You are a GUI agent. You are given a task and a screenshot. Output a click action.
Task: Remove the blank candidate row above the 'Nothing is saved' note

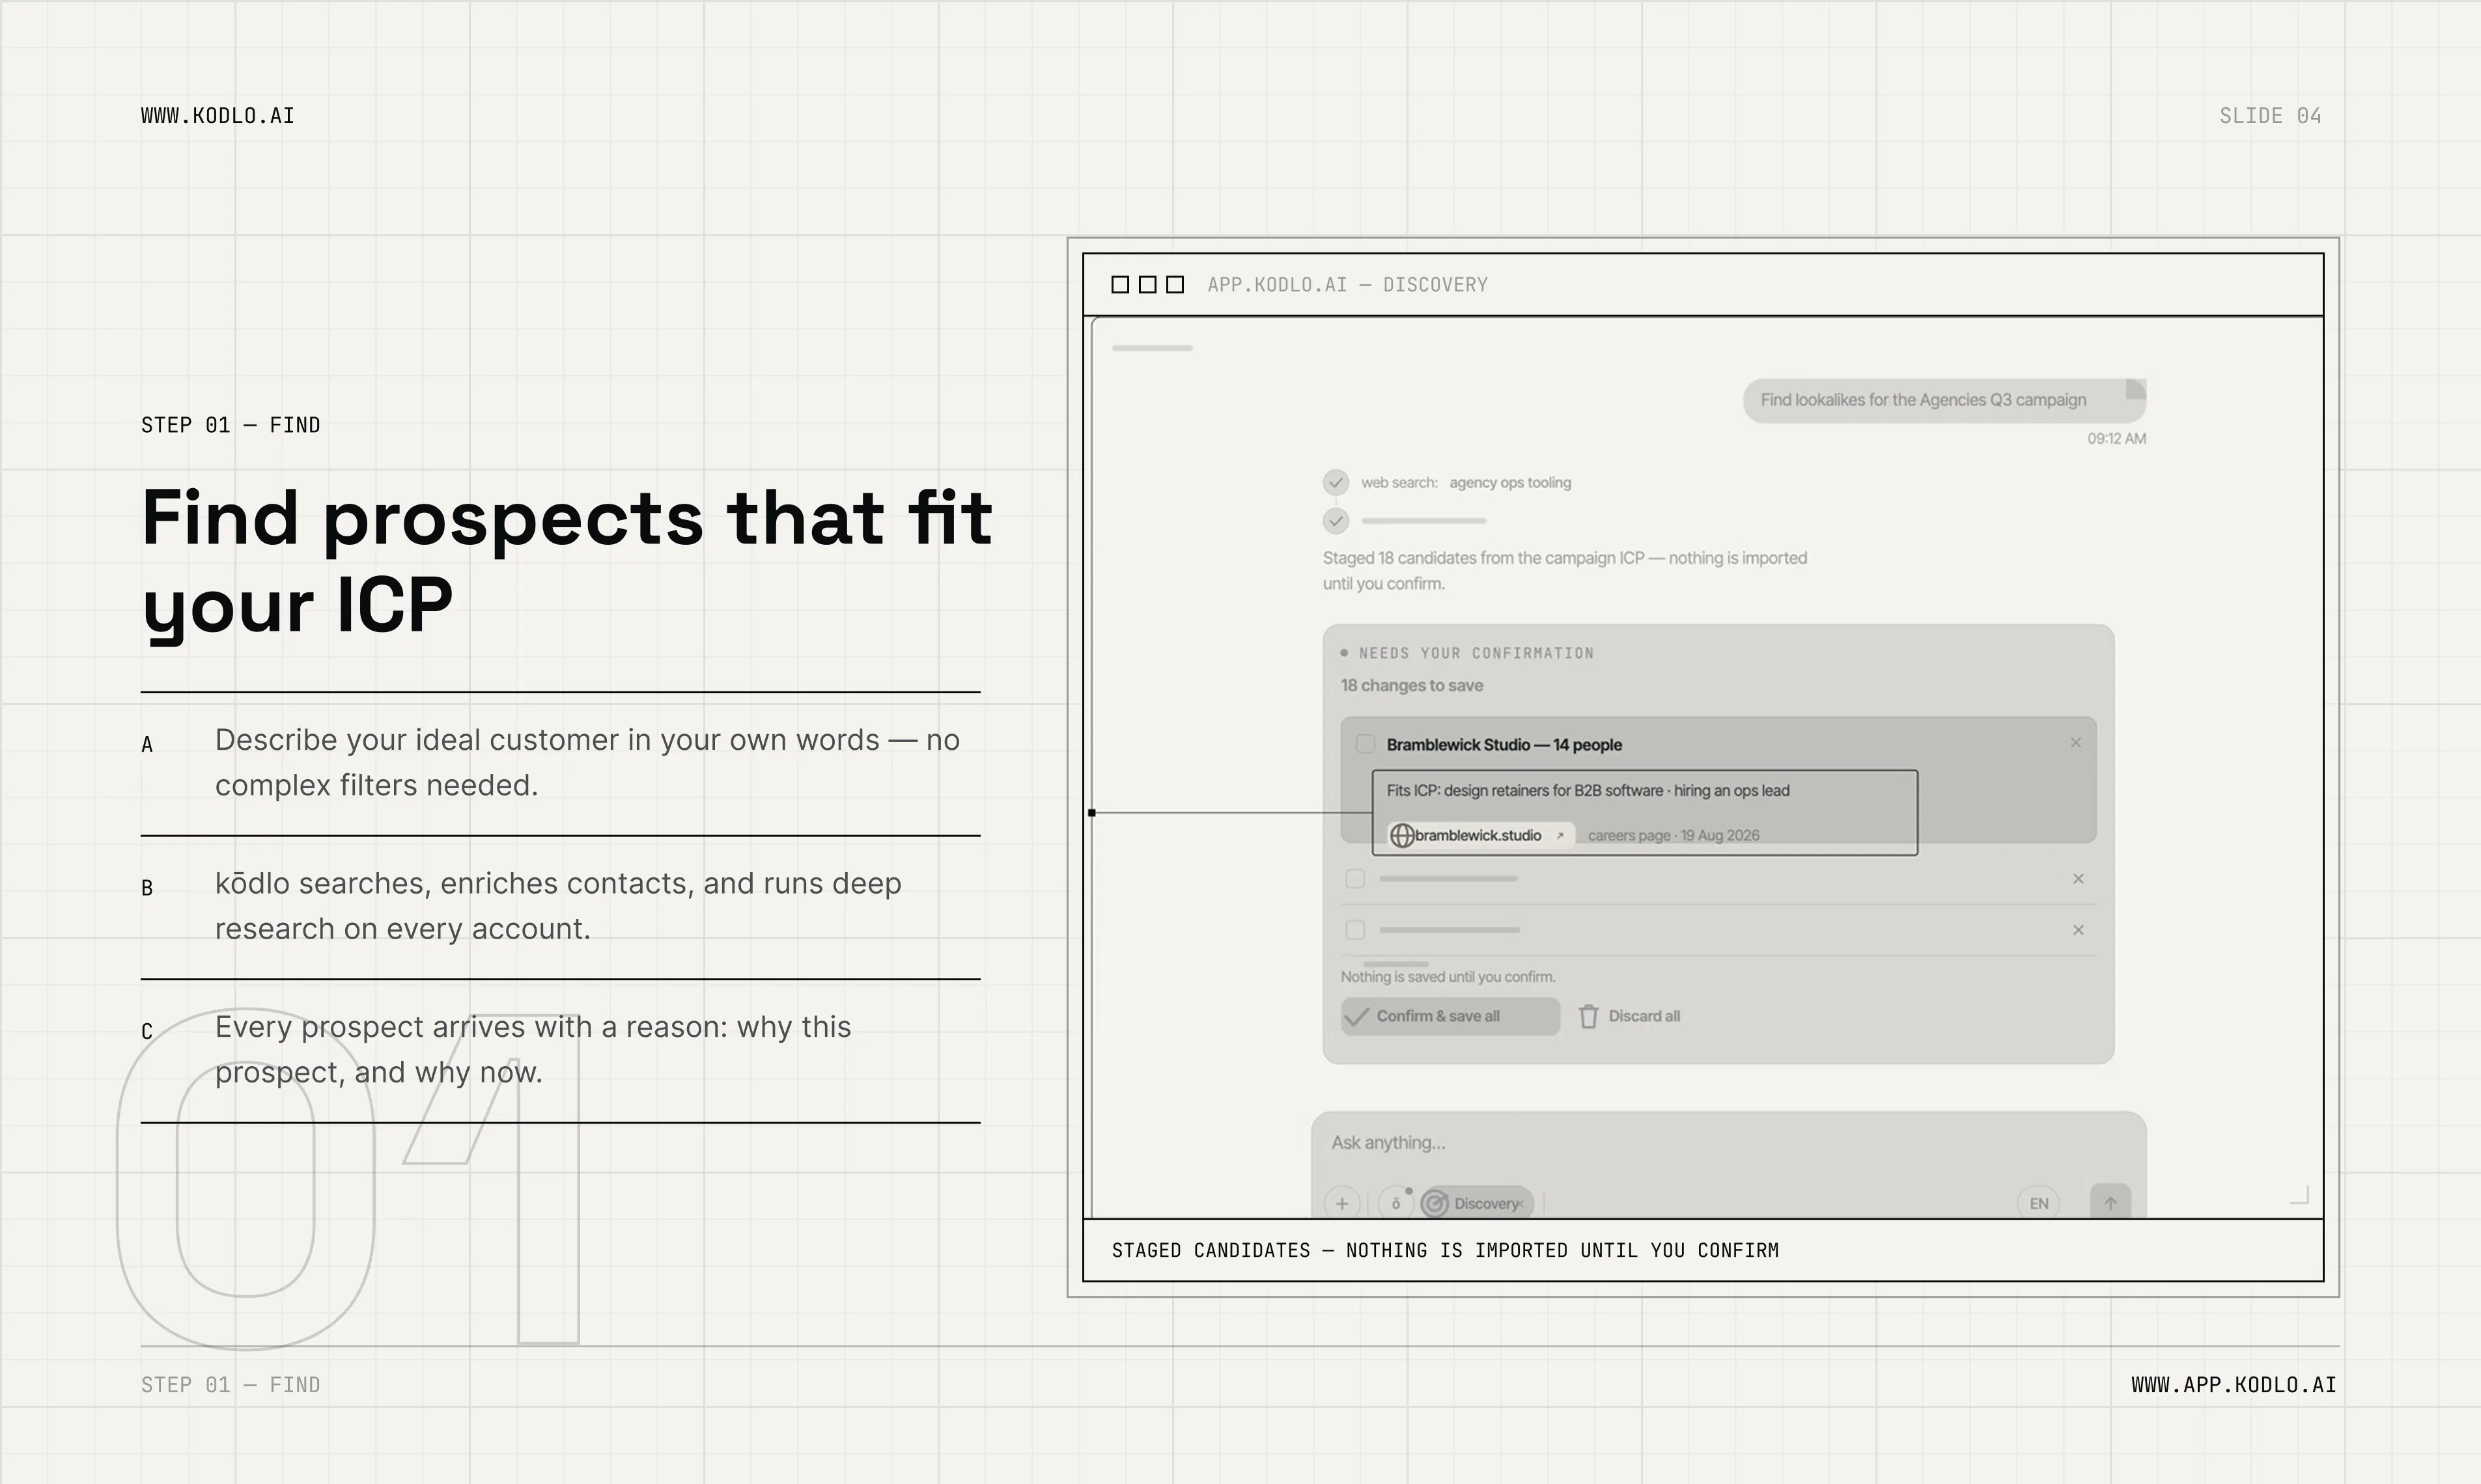pos(2078,930)
